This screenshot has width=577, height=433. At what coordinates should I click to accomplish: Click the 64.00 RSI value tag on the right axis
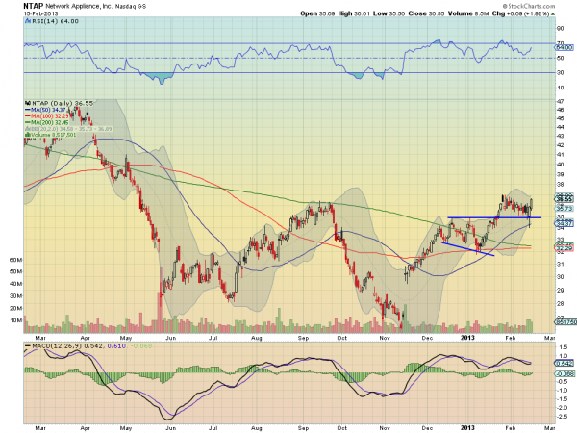(564, 47)
